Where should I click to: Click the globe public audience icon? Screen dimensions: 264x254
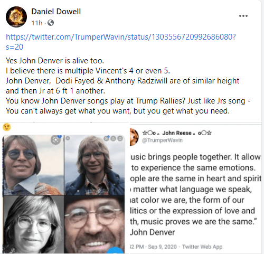click(x=51, y=23)
